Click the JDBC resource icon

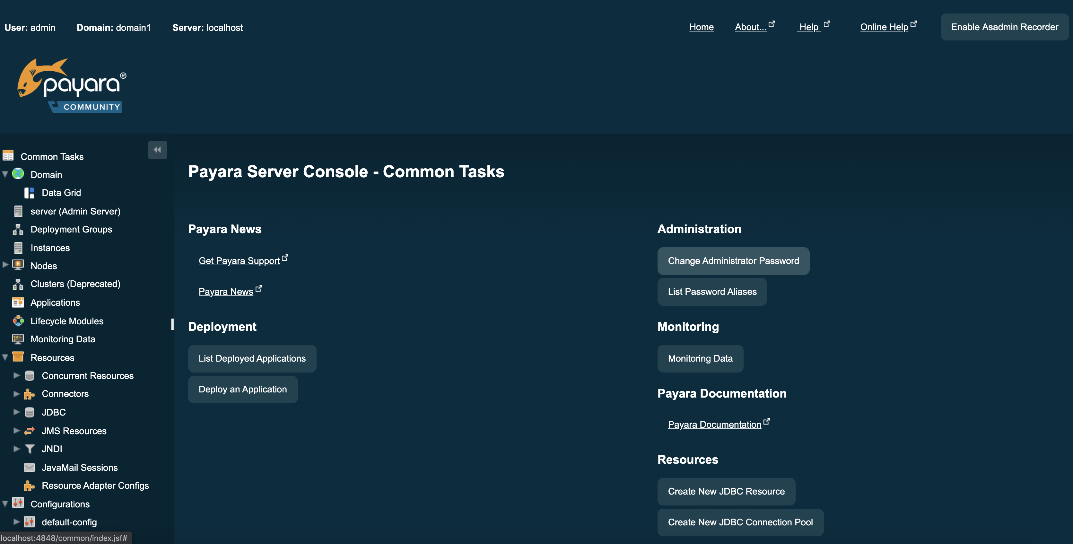click(x=29, y=411)
